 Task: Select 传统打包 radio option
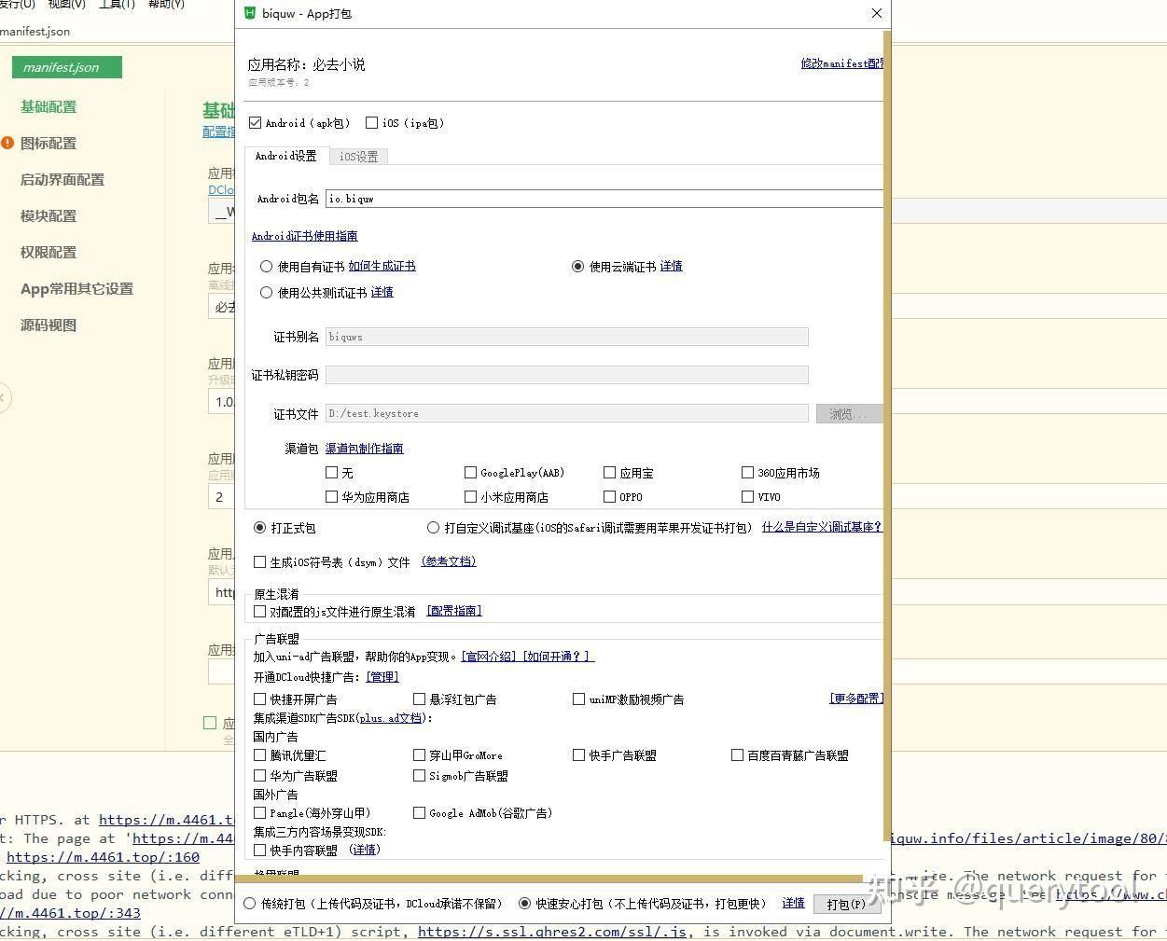pyautogui.click(x=250, y=904)
